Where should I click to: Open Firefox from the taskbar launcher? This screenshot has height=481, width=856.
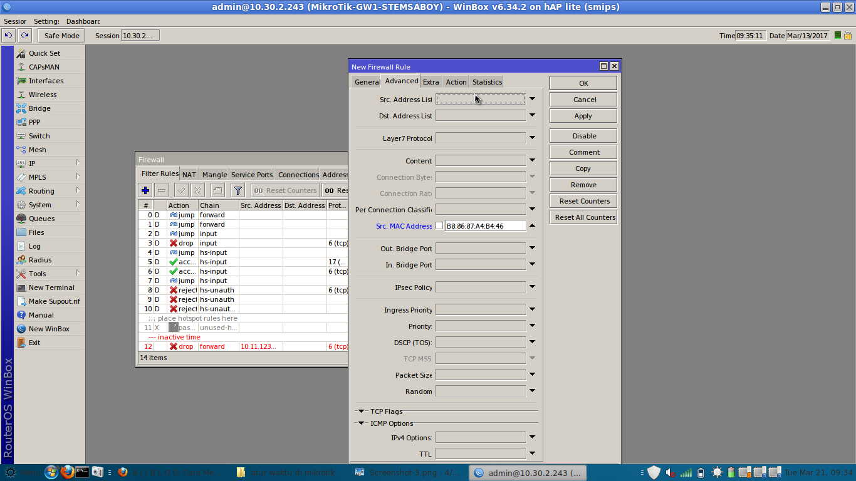point(67,472)
